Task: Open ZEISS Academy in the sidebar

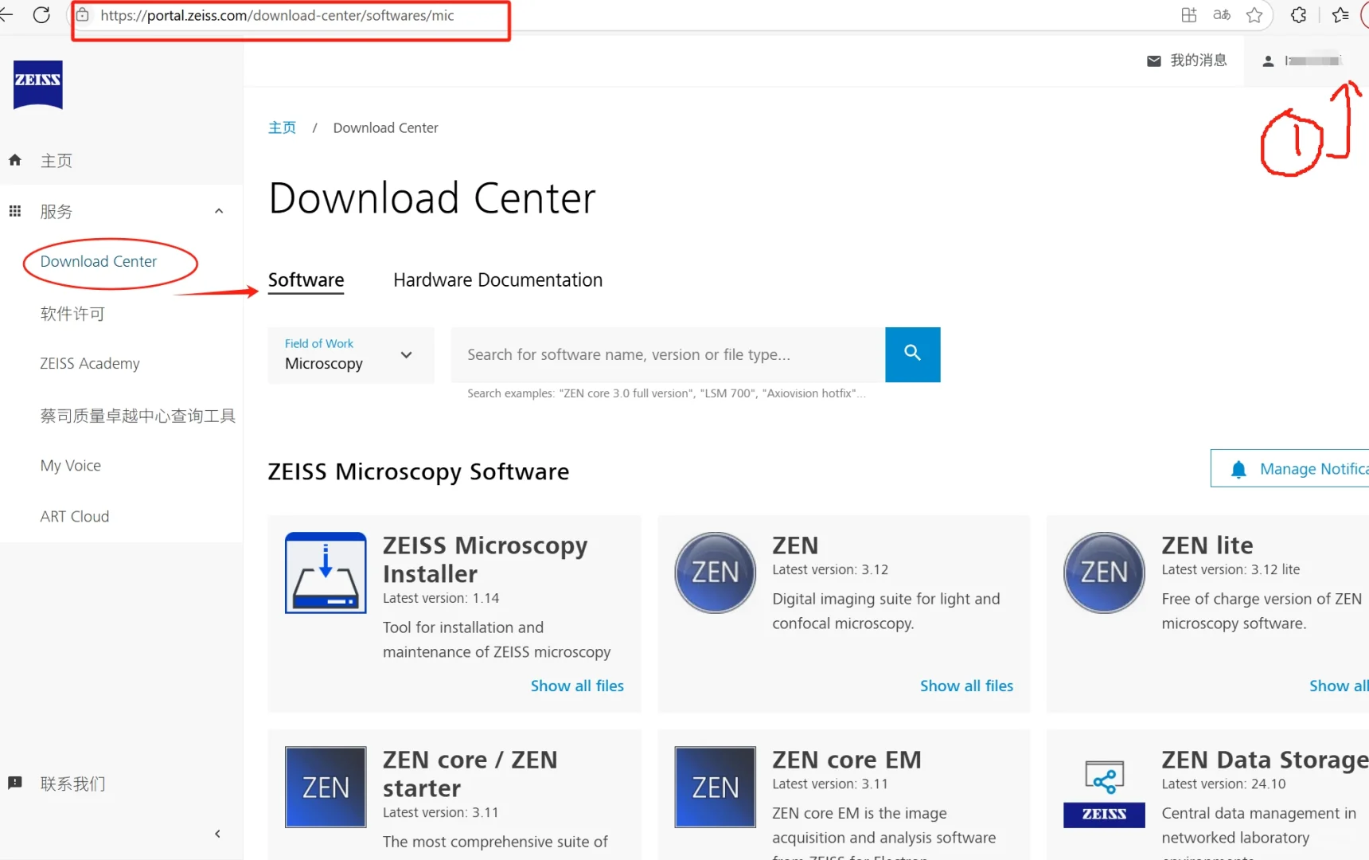Action: click(x=90, y=363)
